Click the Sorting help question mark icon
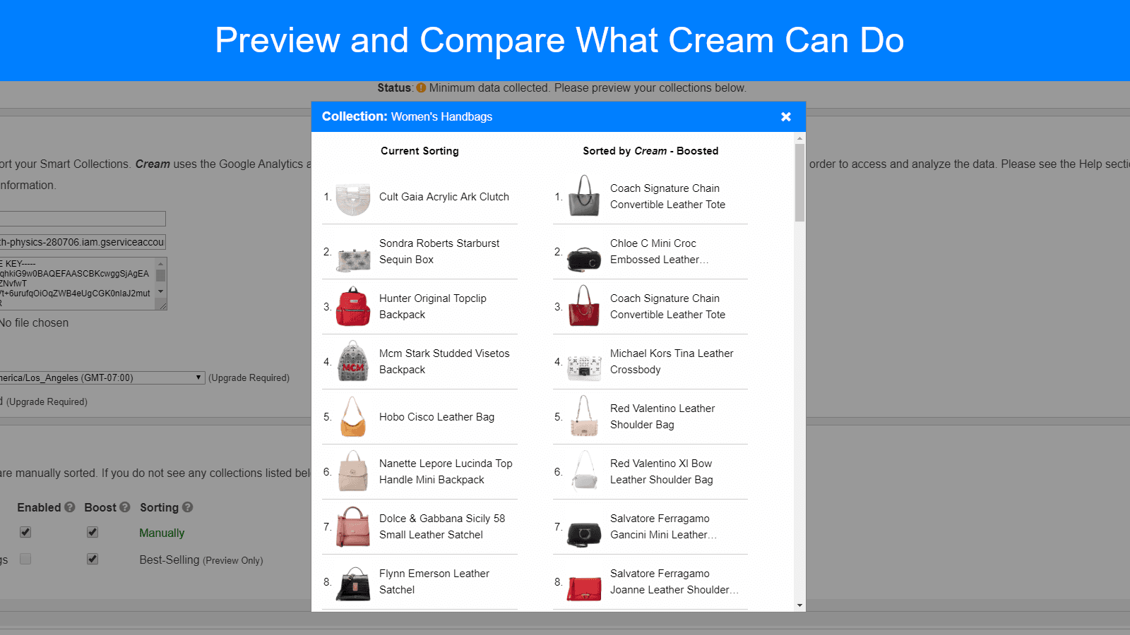Viewport: 1130px width, 635px height. pos(187,507)
